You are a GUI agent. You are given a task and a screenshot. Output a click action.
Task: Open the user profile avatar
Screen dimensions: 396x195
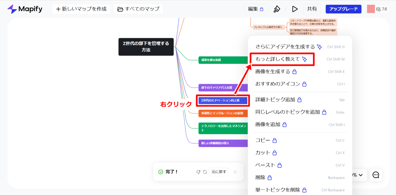pos(371,9)
